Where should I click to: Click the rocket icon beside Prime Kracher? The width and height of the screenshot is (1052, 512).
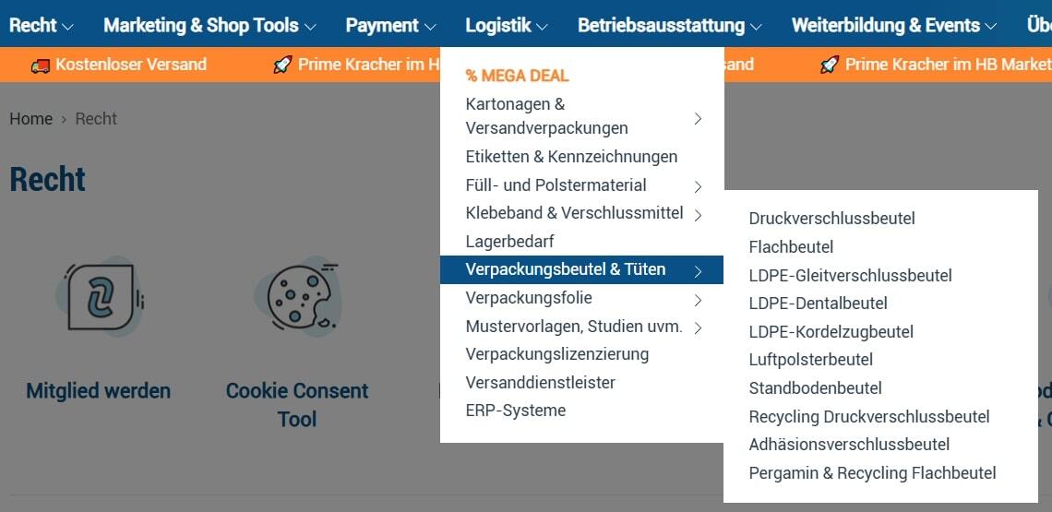click(x=282, y=65)
